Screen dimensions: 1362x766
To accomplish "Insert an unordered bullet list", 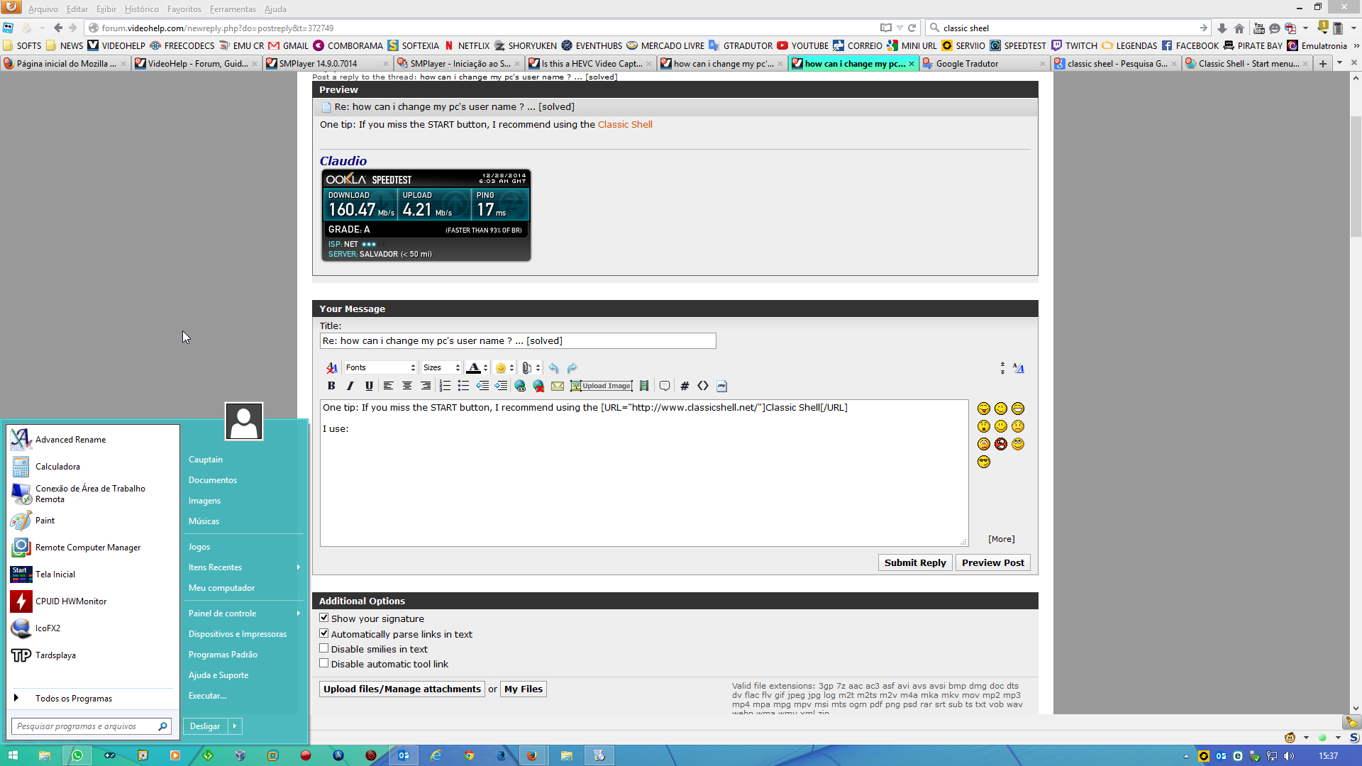I will click(x=463, y=386).
